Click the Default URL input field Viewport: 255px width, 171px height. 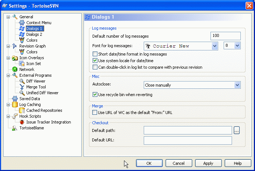point(188,140)
